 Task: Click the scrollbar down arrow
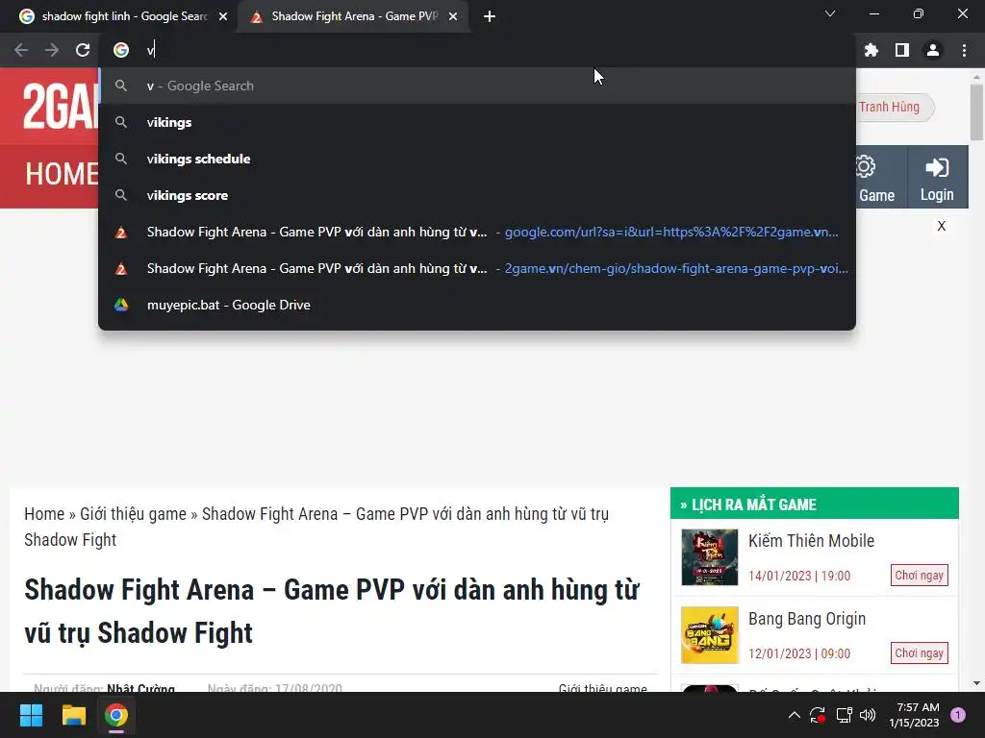(976, 683)
